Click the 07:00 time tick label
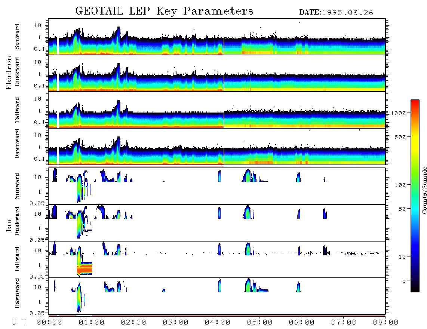The width and height of the screenshot is (427, 329). pos(344,323)
